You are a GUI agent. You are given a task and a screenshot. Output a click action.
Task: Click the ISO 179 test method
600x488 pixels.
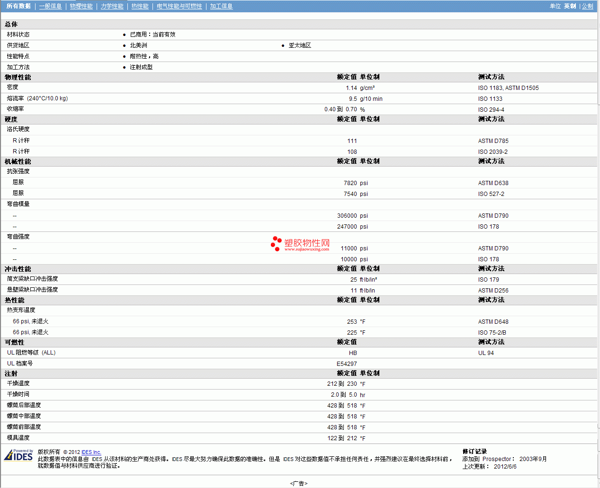tap(488, 280)
